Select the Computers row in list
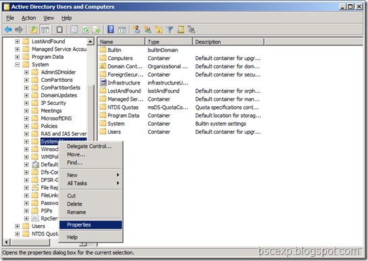Image resolution: width=368 pixels, height=261 pixels. 180,58
